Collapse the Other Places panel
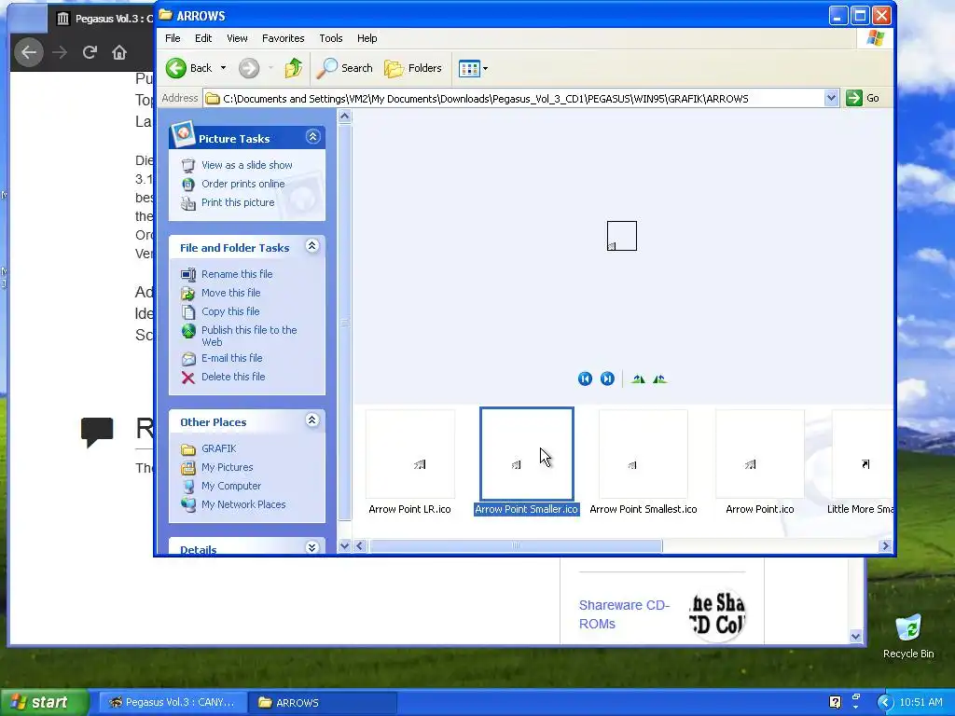 [311, 420]
